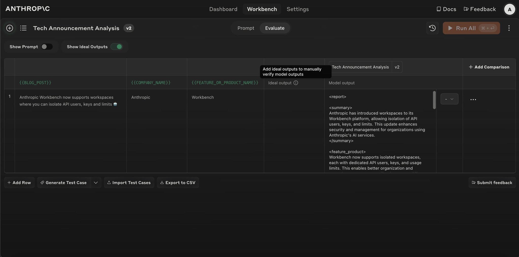
Task: Click the {{FEATURE_OR_PRODUCT_NAME}} column header
Action: [225, 83]
